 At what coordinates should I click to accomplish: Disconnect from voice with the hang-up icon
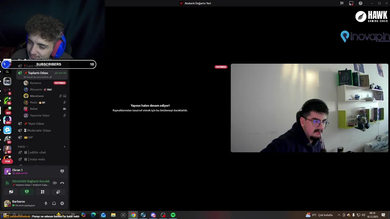(62, 183)
